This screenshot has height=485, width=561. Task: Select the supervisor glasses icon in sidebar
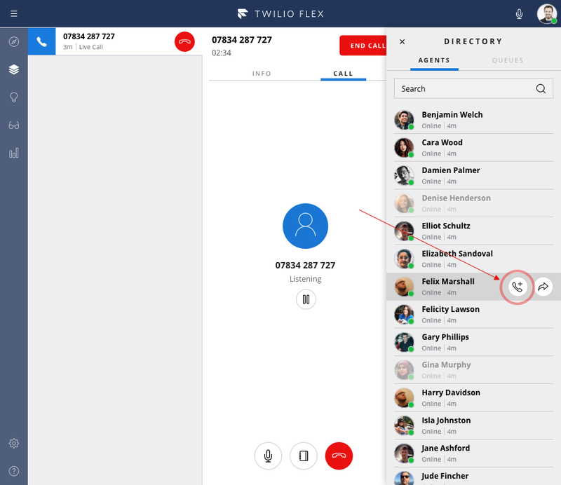[x=13, y=125]
